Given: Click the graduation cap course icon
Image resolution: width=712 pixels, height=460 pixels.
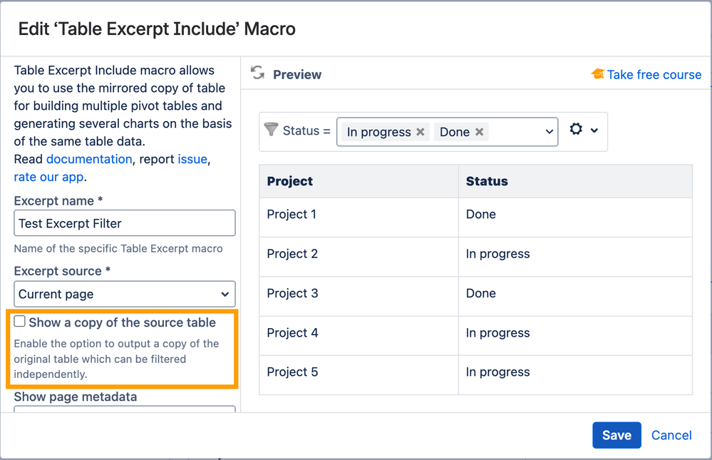Looking at the screenshot, I should click(x=597, y=73).
